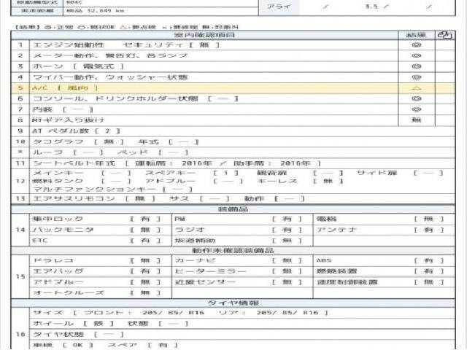The width and height of the screenshot is (467, 350).
Task: Click the カーナビ label
Action: (195, 261)
